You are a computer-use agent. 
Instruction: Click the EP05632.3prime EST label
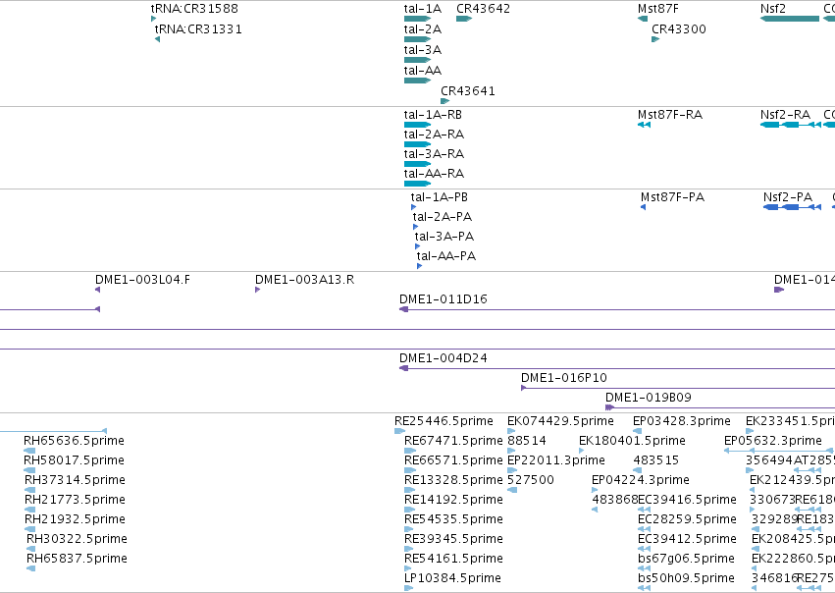[x=773, y=441]
